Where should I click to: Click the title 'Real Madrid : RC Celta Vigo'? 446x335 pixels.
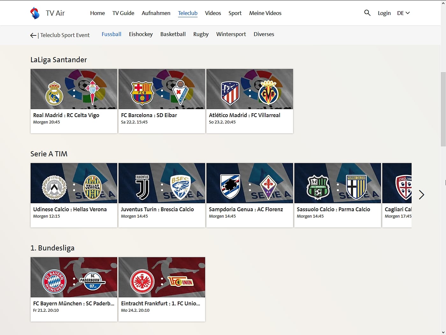click(x=66, y=115)
